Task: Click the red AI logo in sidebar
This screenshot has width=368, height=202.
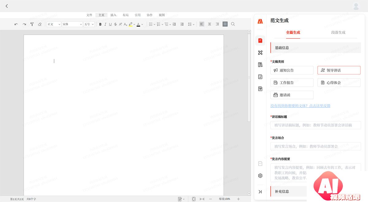Action: (260, 21)
